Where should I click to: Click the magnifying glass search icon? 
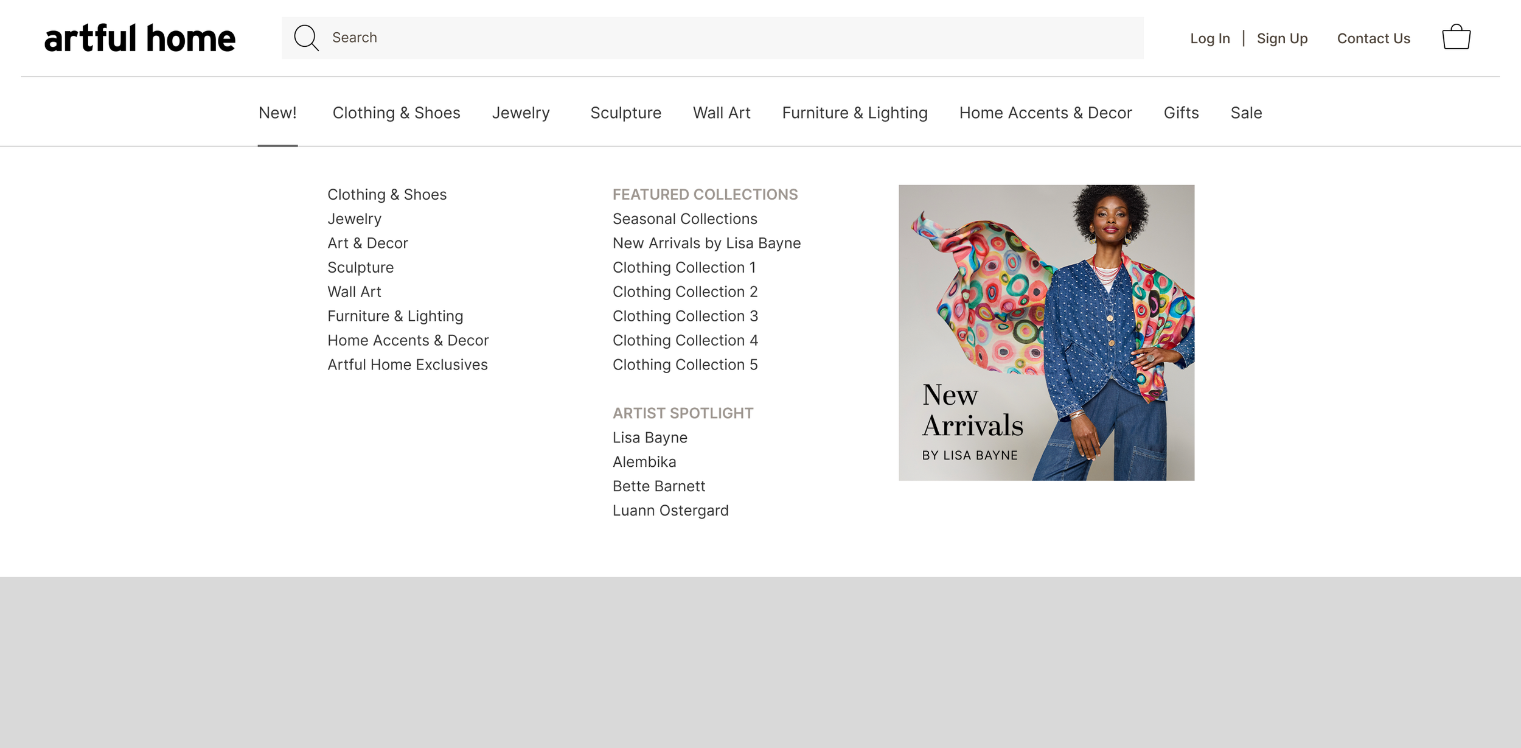(306, 38)
